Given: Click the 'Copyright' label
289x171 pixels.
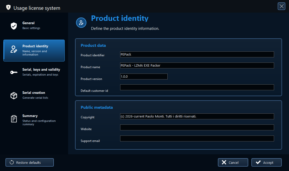Looking at the screenshot, I should (x=88, y=117).
